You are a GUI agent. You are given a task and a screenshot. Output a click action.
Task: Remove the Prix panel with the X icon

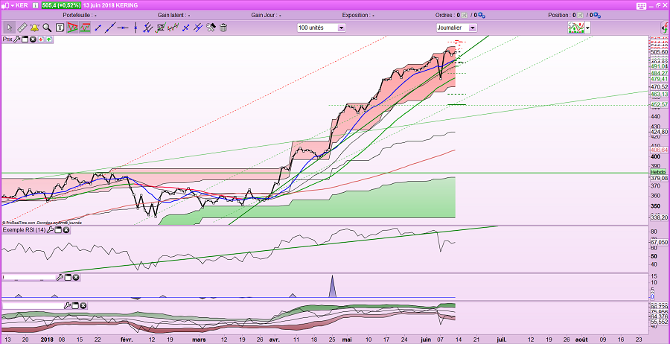pos(33,39)
